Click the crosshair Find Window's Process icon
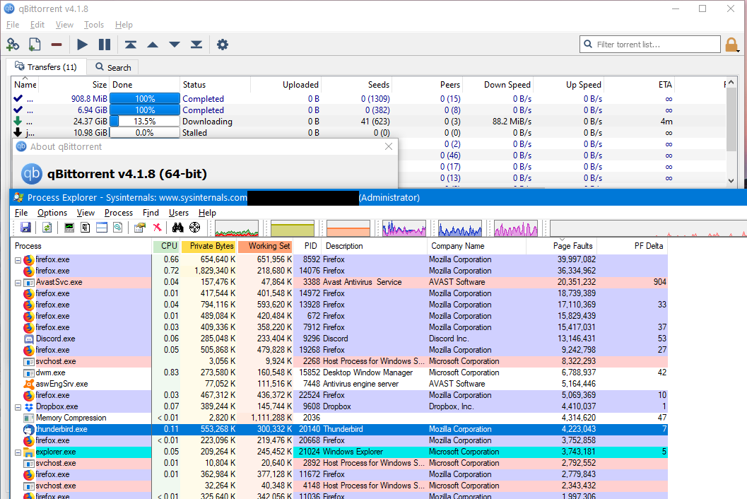 coord(195,228)
